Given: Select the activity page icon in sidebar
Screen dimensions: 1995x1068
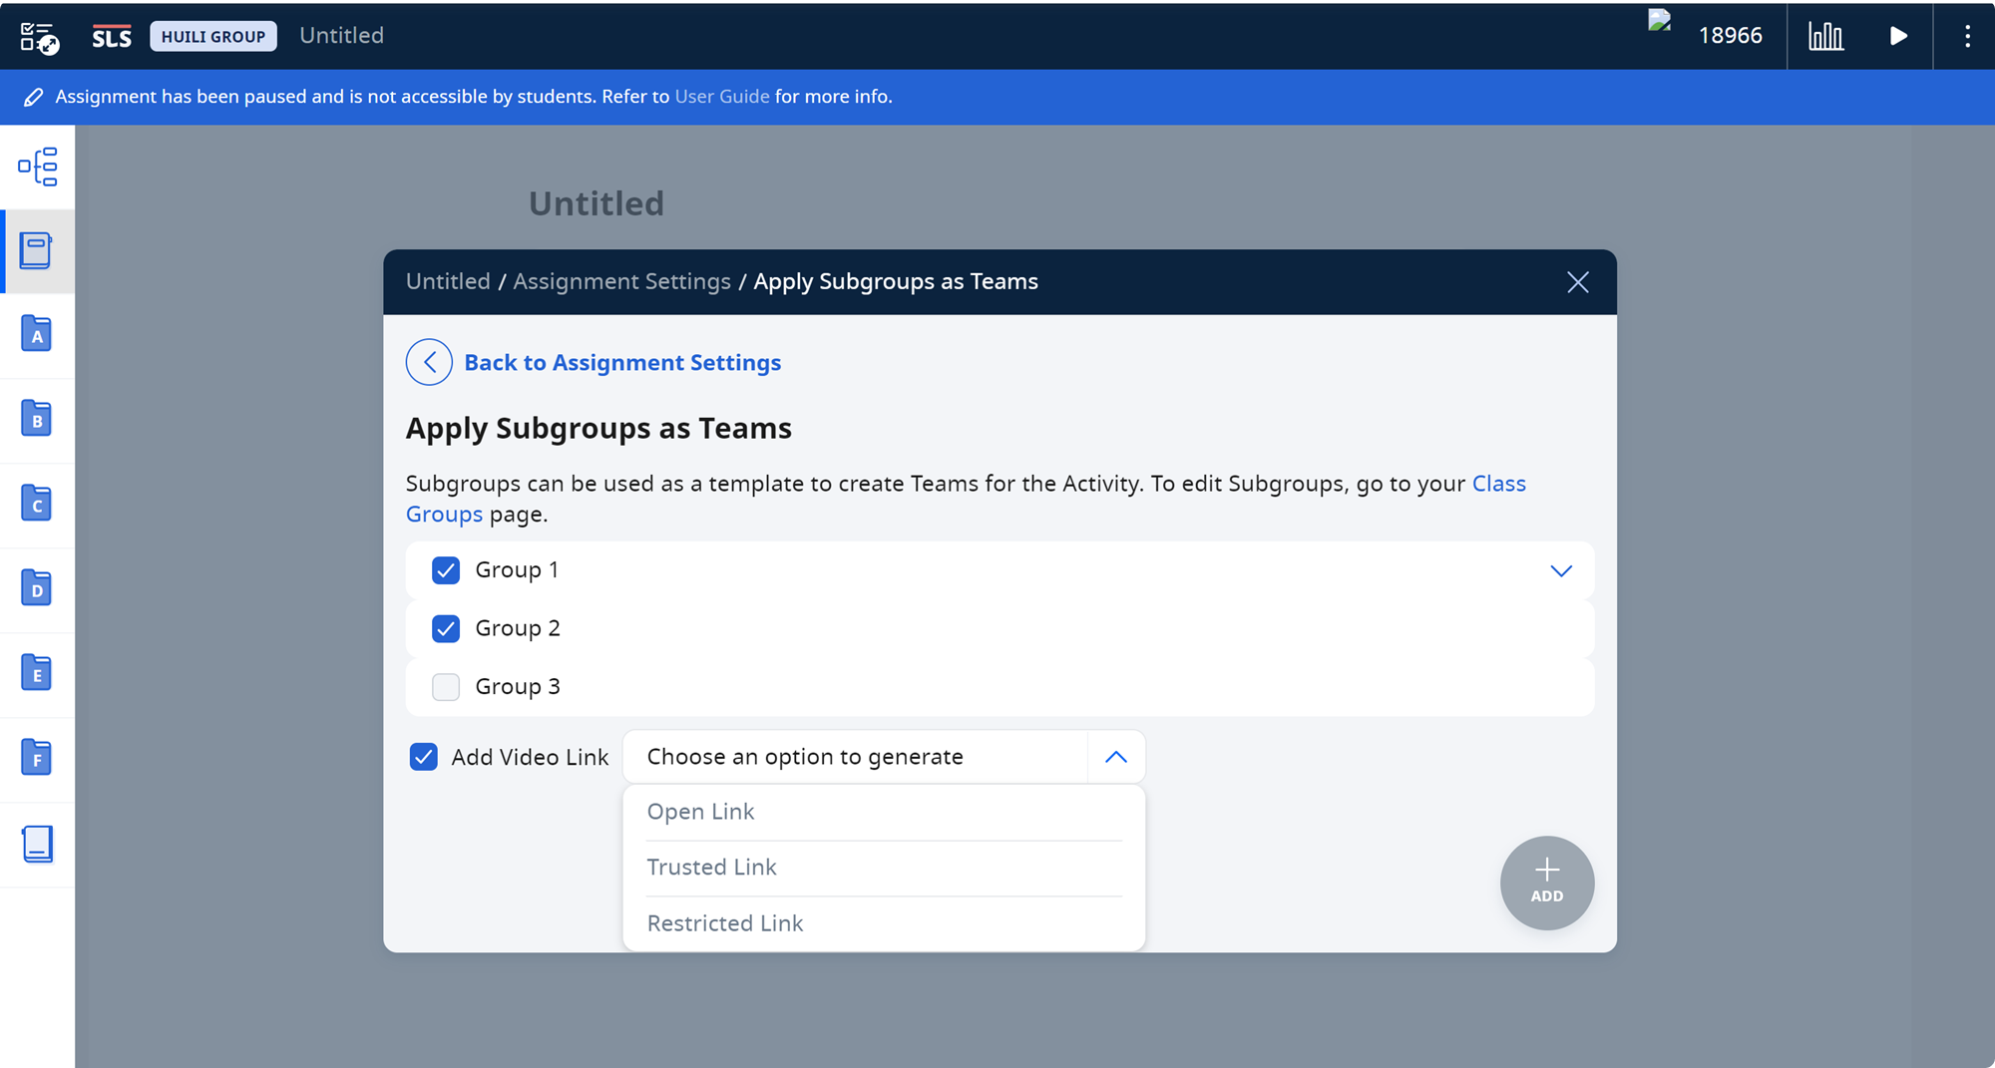Looking at the screenshot, I should coord(37,251).
